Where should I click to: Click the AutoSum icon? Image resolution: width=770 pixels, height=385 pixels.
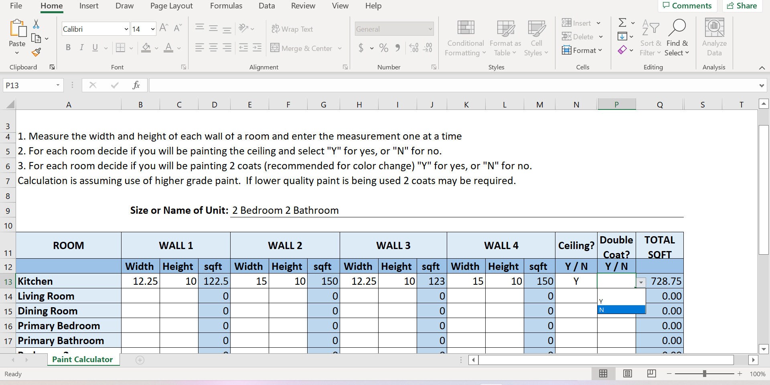coord(622,23)
